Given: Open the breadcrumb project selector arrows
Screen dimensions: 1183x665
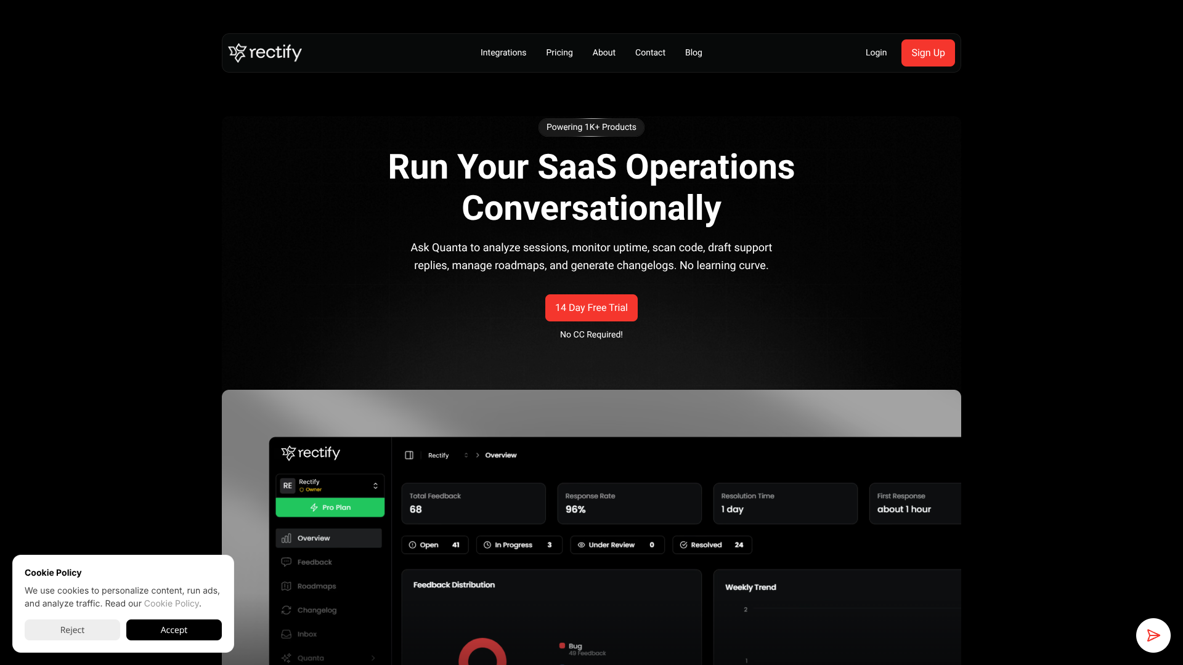Looking at the screenshot, I should tap(466, 455).
